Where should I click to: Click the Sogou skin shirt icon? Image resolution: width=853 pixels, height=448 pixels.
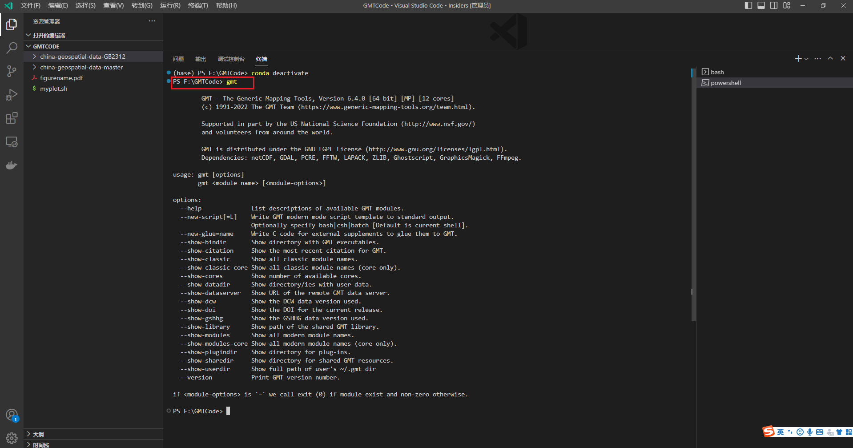tap(839, 432)
